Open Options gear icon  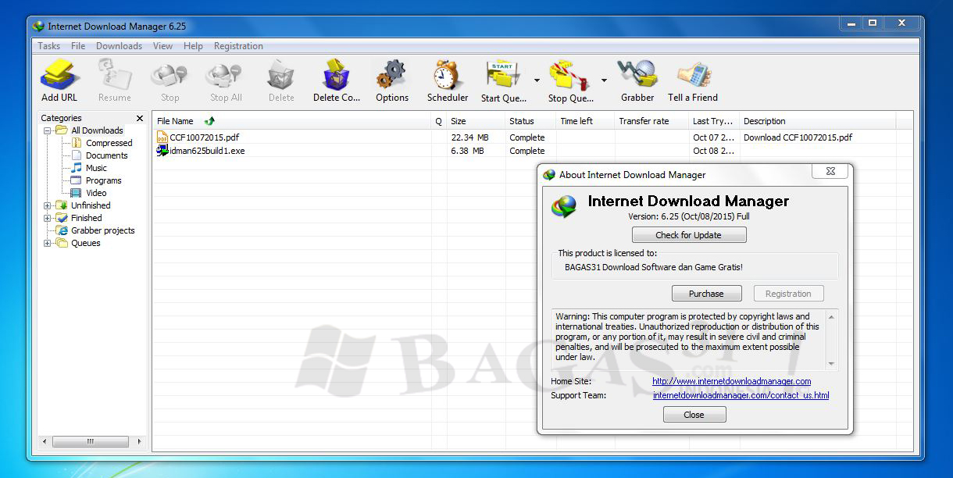pos(391,75)
